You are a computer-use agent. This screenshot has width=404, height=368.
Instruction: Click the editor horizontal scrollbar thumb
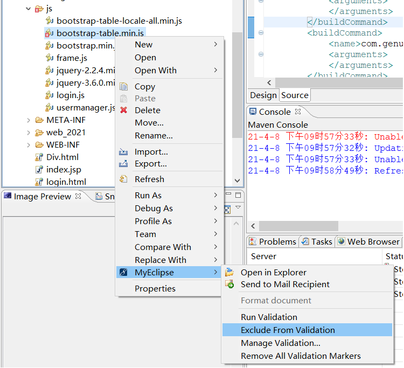tap(339, 83)
